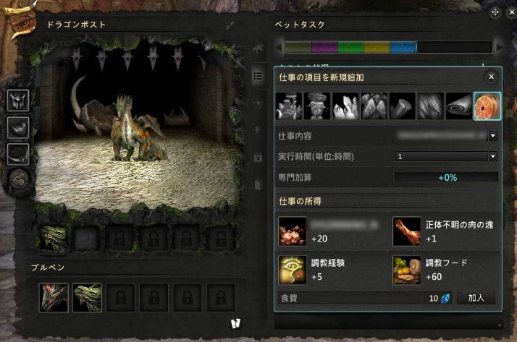Select the highlighted sliced meat job icon

487,106
